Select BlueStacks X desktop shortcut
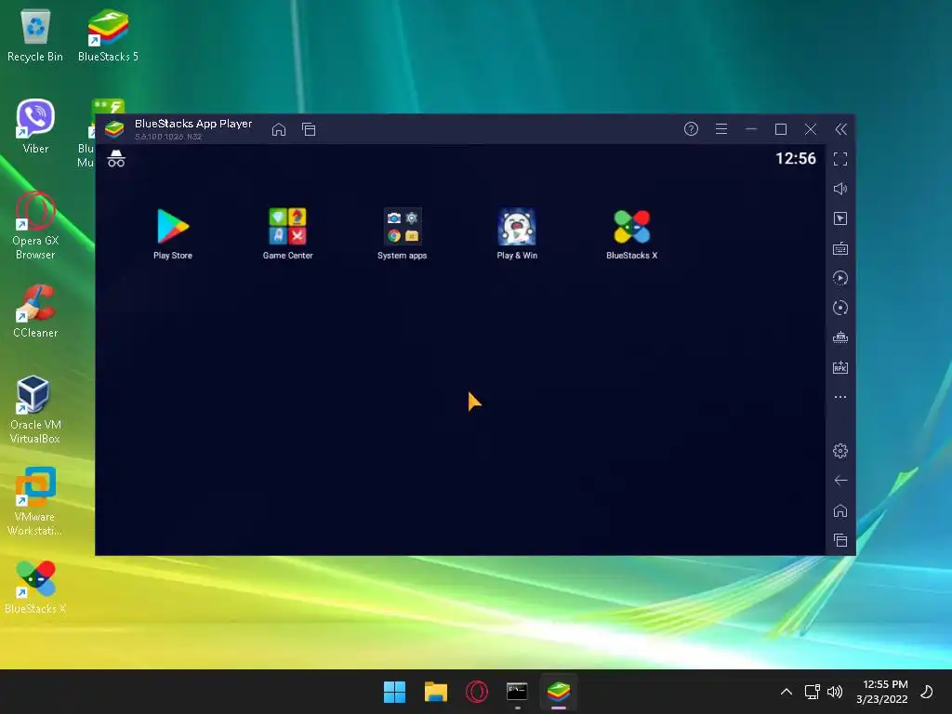 pos(35,588)
